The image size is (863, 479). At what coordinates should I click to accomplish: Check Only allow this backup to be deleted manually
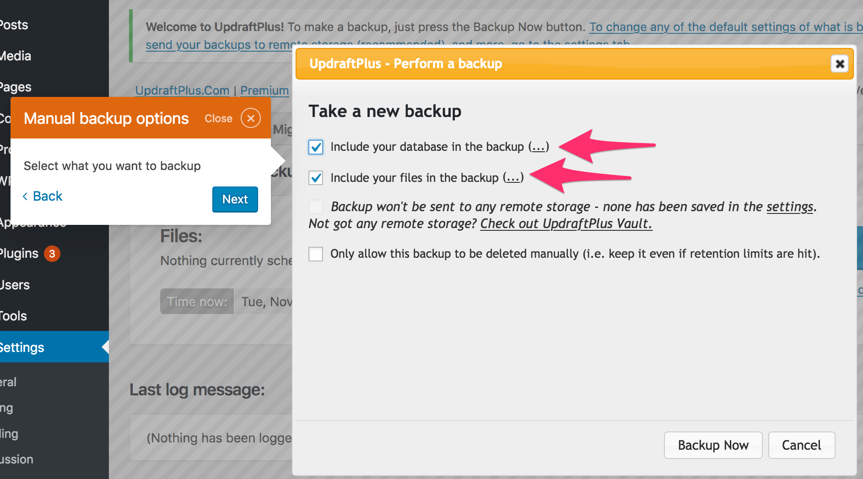pos(316,254)
